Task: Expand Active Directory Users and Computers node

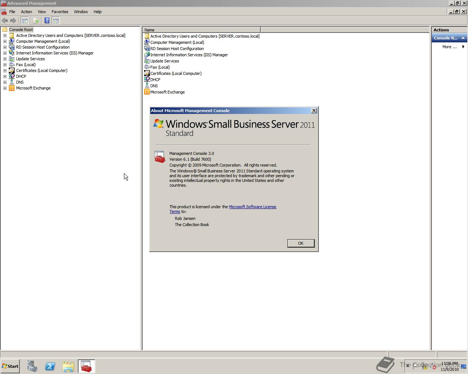Action: click(5, 35)
